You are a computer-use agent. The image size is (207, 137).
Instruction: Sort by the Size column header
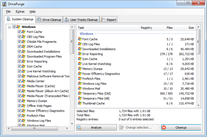(185, 28)
